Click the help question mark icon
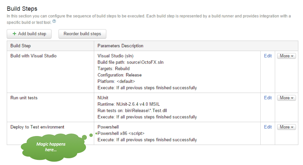The height and width of the screenshot is (165, 303). coord(54,21)
